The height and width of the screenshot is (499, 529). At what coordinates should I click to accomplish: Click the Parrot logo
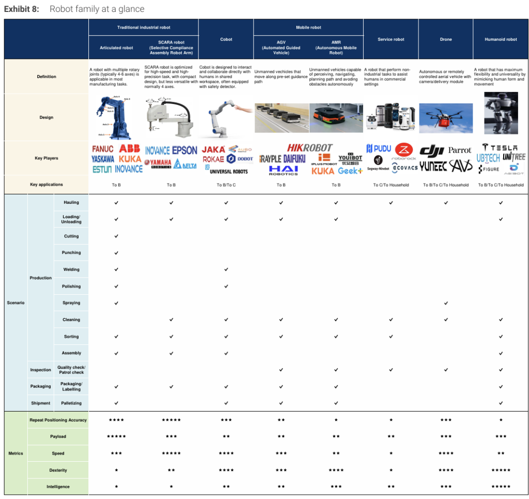[x=459, y=150]
